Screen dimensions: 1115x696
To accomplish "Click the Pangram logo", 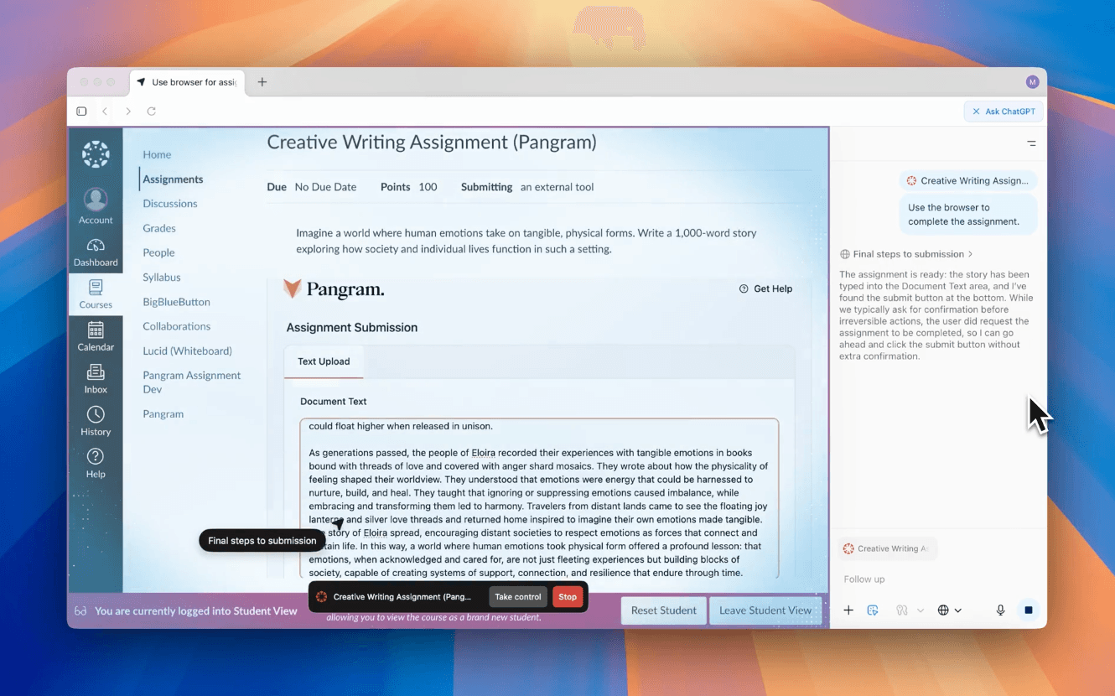I will [x=334, y=289].
